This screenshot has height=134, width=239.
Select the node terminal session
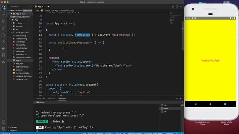coord(170,108)
